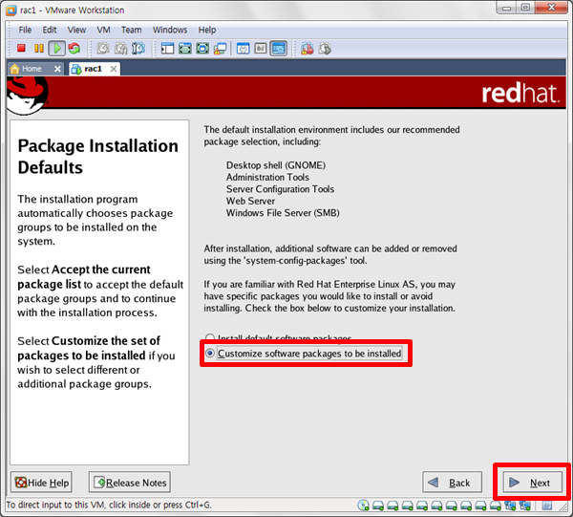573x517 pixels.
Task: Click the revert to snapshot toolbar icon
Action: pos(121,49)
